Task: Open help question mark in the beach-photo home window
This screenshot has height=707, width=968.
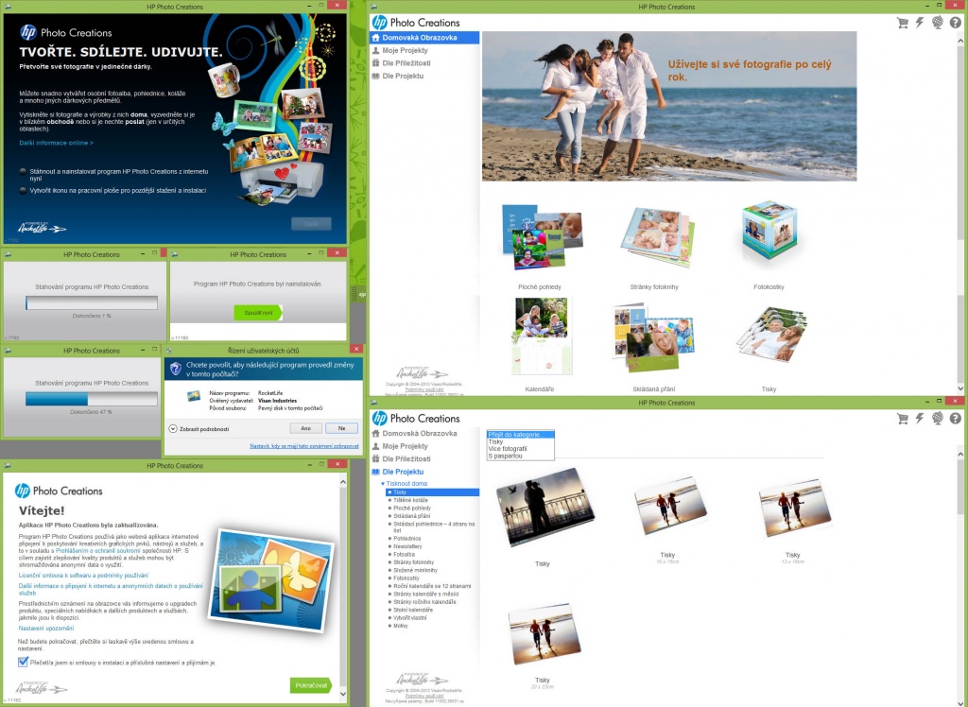Action: 955,23
